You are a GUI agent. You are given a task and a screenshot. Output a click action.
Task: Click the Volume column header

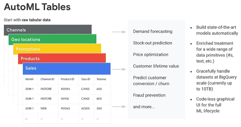coord(101,79)
